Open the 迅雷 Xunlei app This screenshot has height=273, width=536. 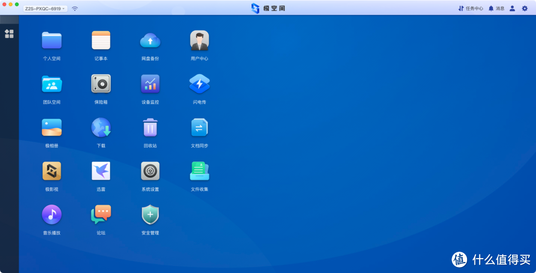(101, 171)
